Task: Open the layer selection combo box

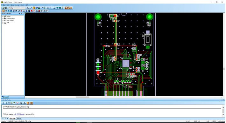Action: 17,8
